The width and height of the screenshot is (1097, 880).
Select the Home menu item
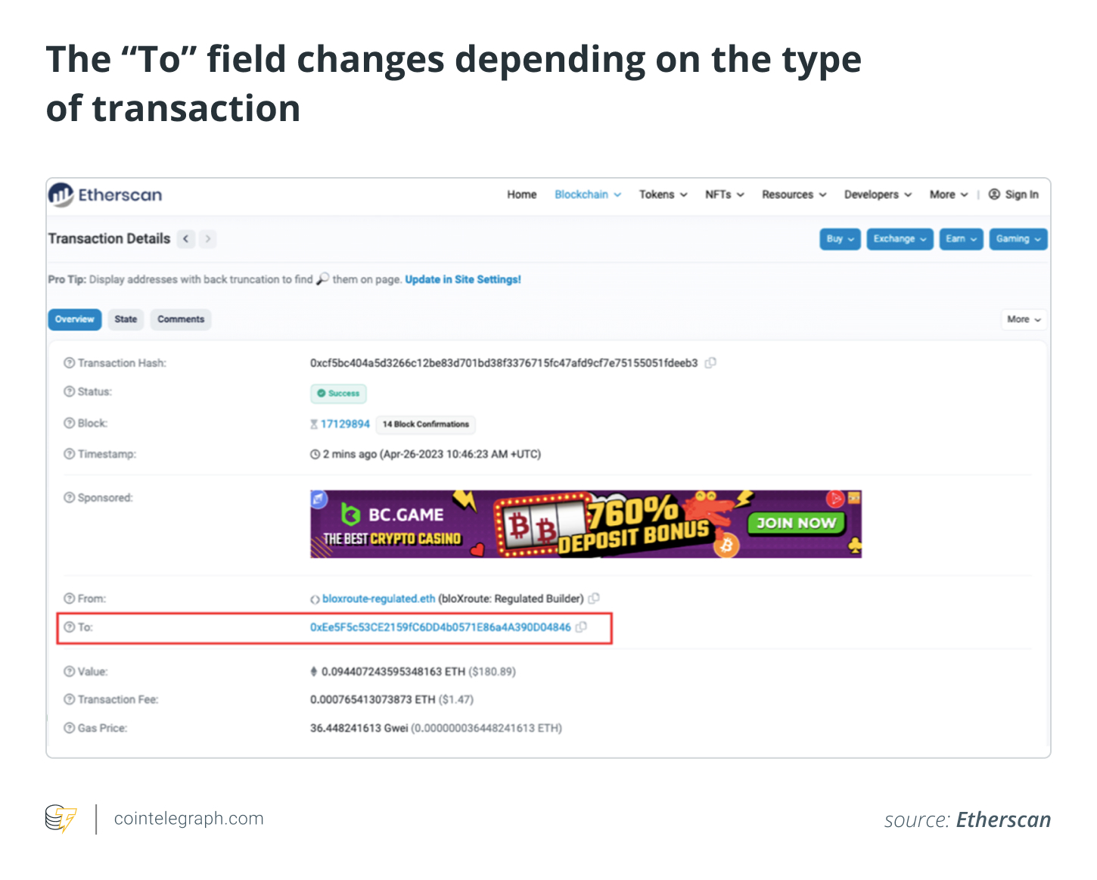(521, 194)
